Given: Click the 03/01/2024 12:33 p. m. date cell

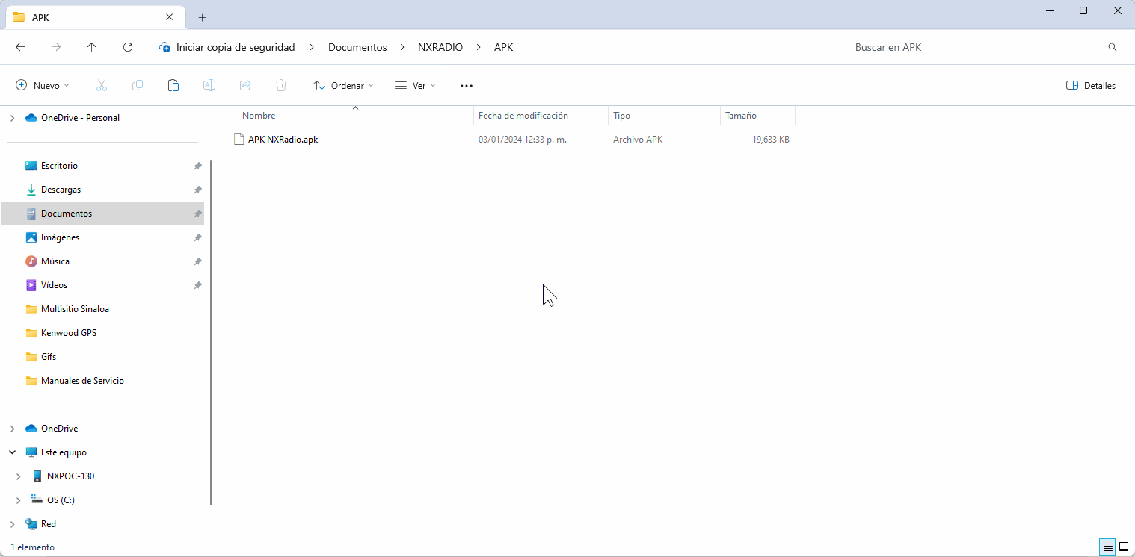Looking at the screenshot, I should 523,140.
